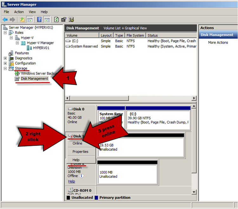Collapse the Storage tree node
Screen dimensions: 238x209
coord(5,68)
